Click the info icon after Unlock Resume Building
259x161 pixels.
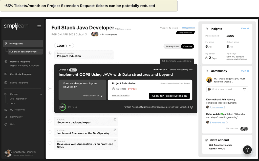(x=191, y=107)
